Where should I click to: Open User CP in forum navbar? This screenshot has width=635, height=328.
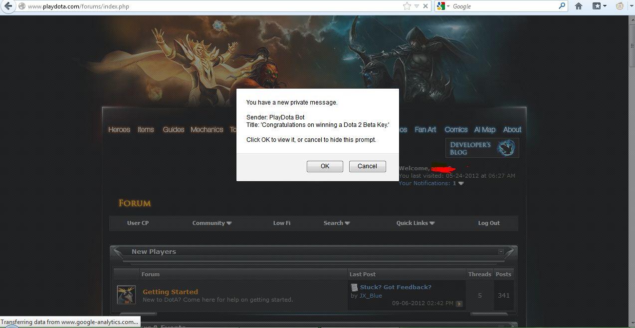[138, 223]
